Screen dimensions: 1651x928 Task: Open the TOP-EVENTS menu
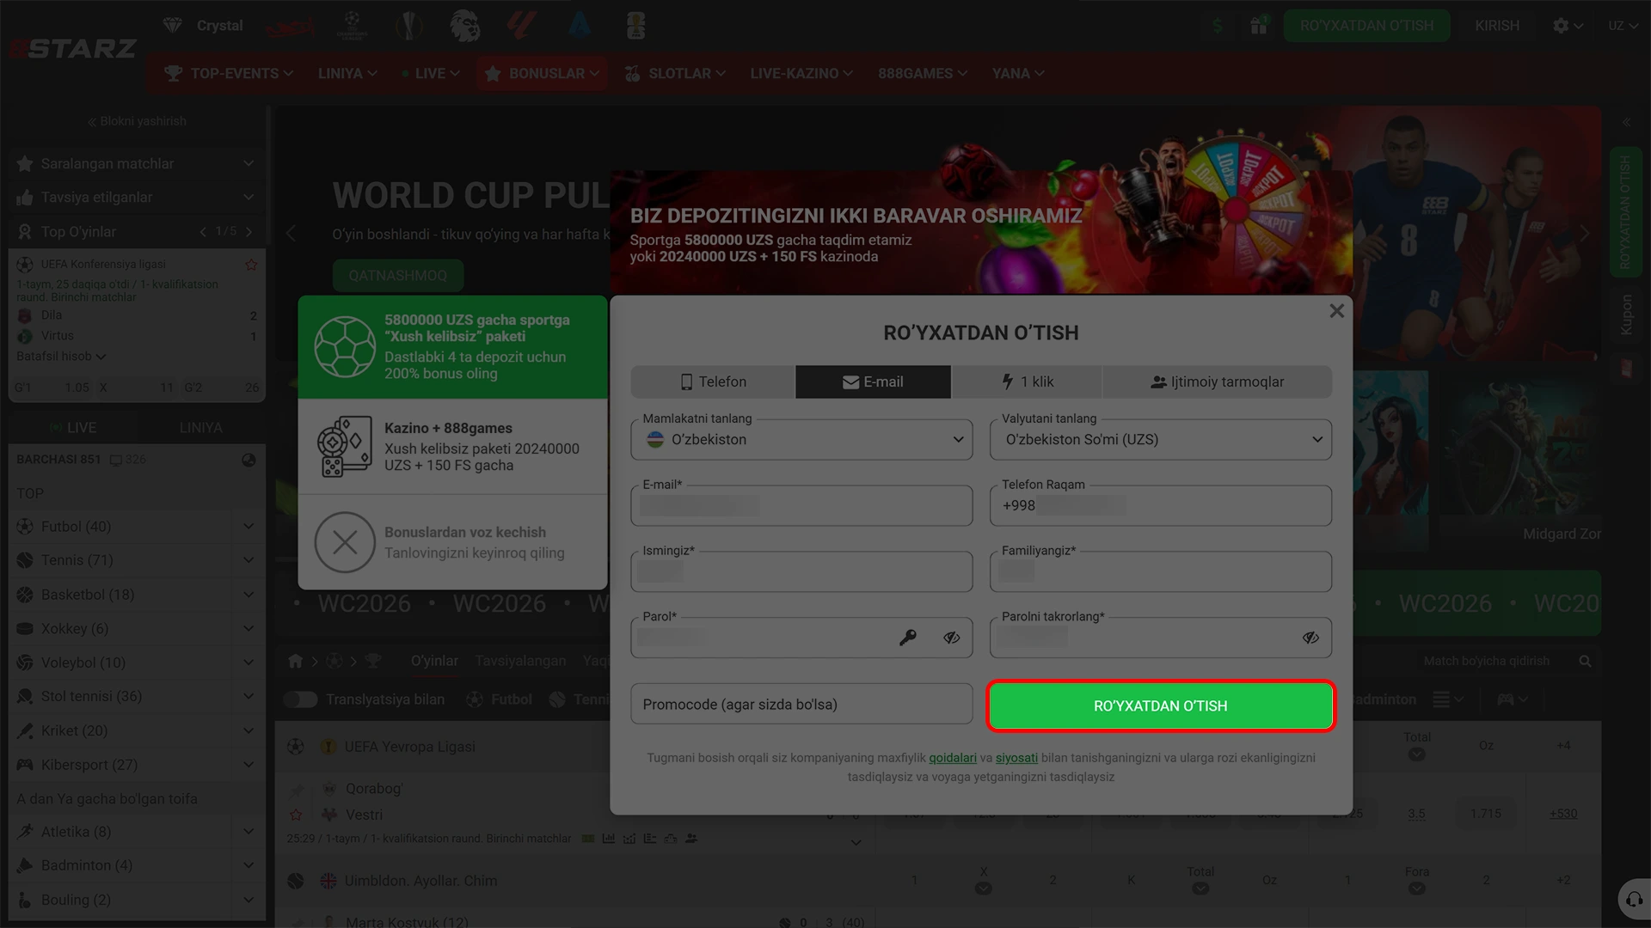point(229,74)
